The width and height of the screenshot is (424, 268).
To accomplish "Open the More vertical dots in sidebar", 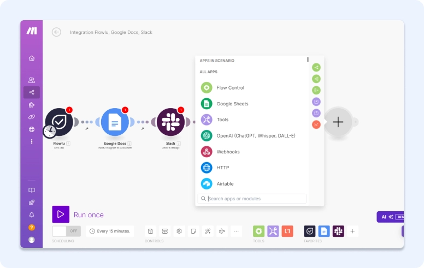I will point(32,141).
